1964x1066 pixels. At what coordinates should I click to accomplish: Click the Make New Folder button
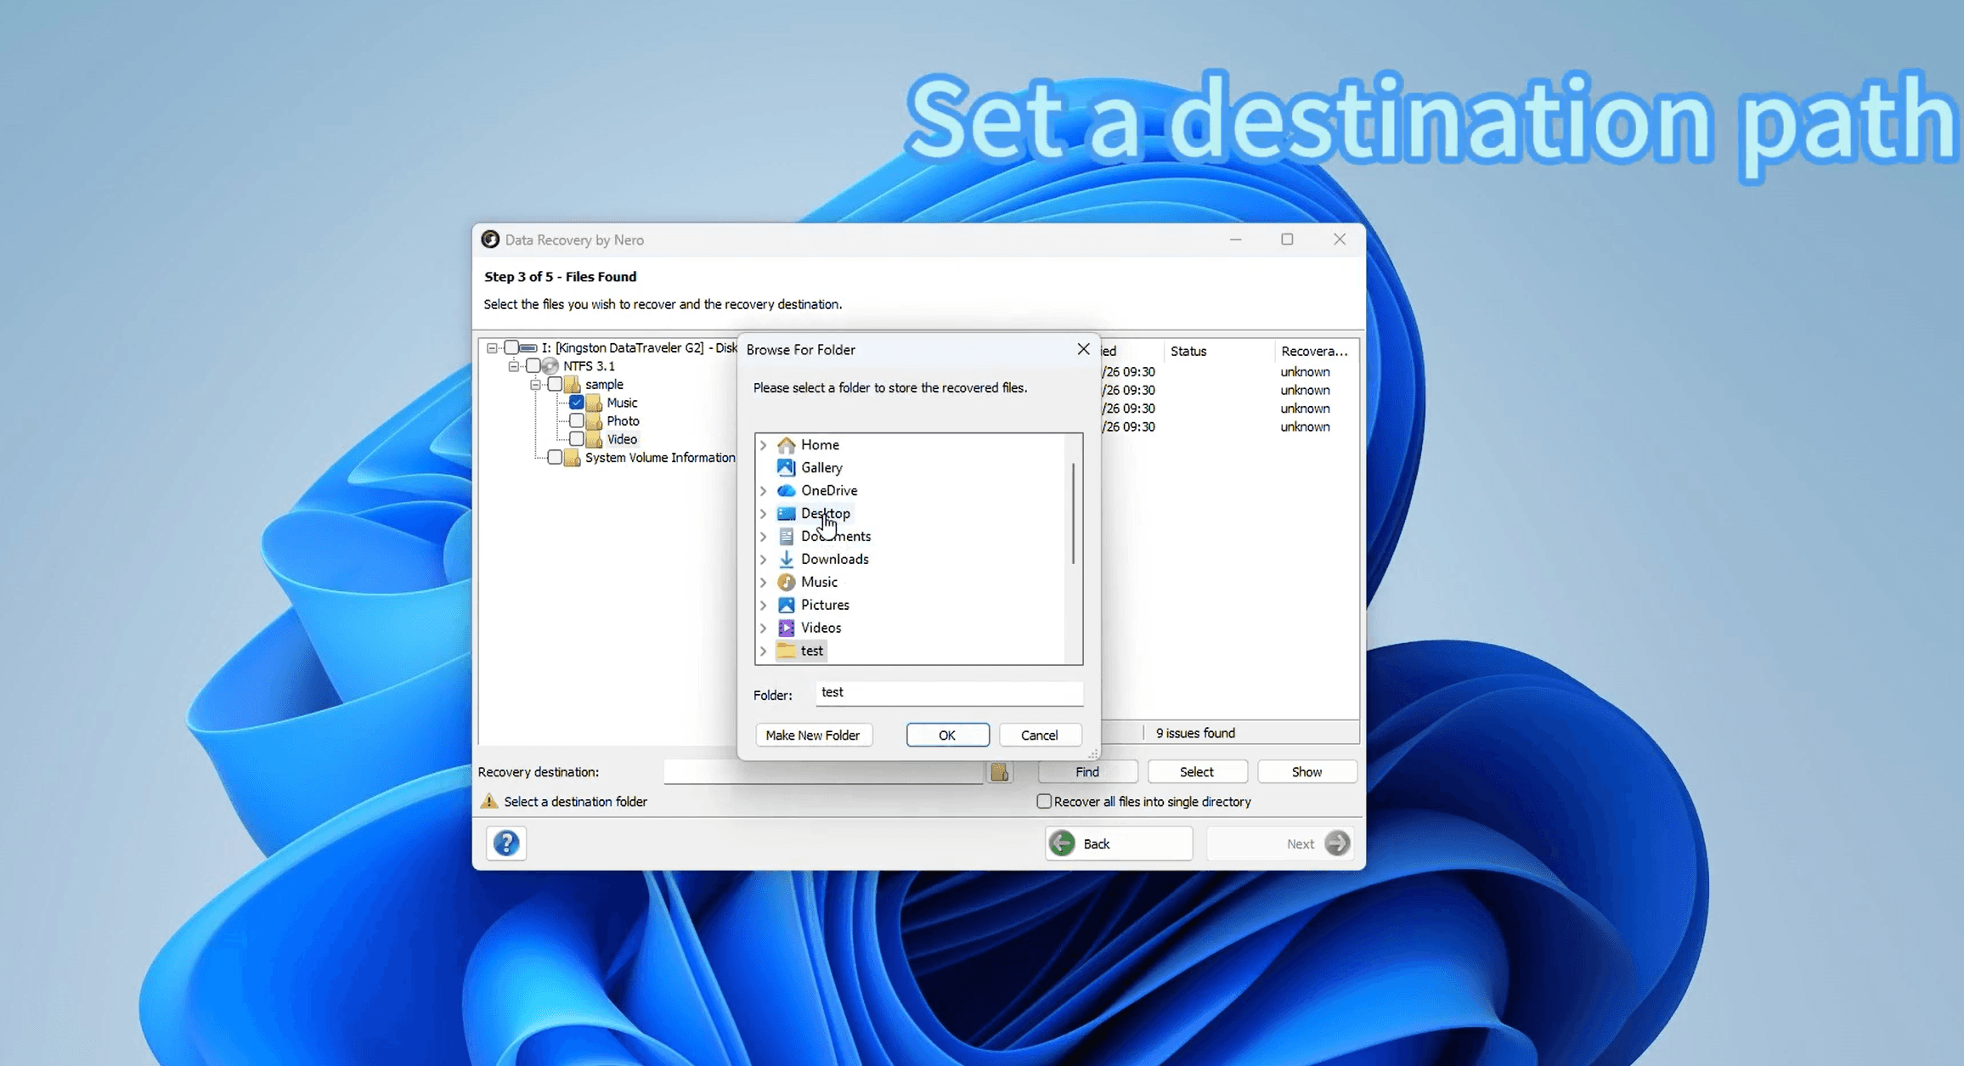coord(812,736)
